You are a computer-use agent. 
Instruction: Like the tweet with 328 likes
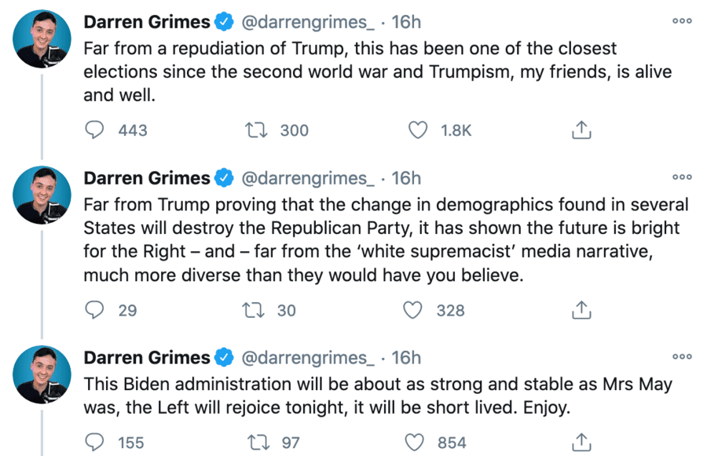[x=414, y=310]
